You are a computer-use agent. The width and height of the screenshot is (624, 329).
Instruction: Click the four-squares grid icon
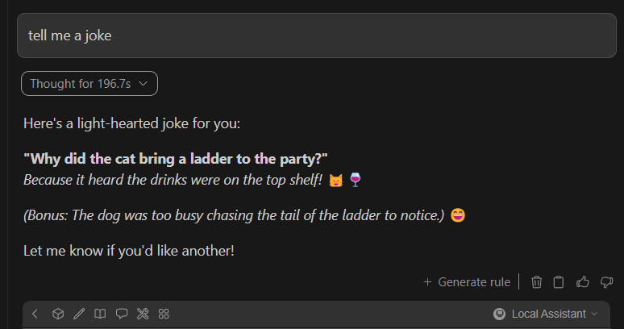click(x=164, y=314)
